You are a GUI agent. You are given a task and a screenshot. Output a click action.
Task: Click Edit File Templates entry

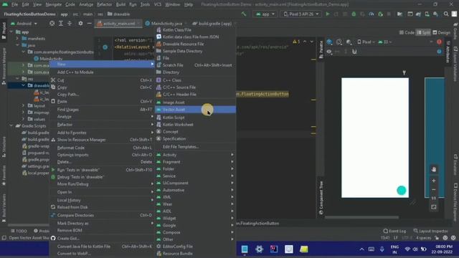point(195,146)
